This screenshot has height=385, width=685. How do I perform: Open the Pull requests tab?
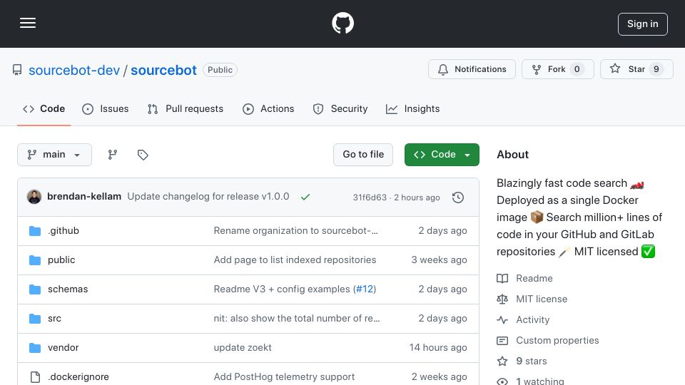[x=186, y=108]
